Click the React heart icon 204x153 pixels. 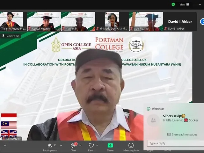coord(91,146)
